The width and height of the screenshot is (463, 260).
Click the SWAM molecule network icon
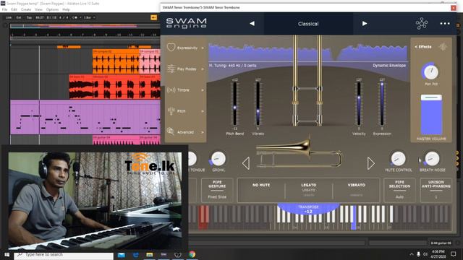(421, 24)
